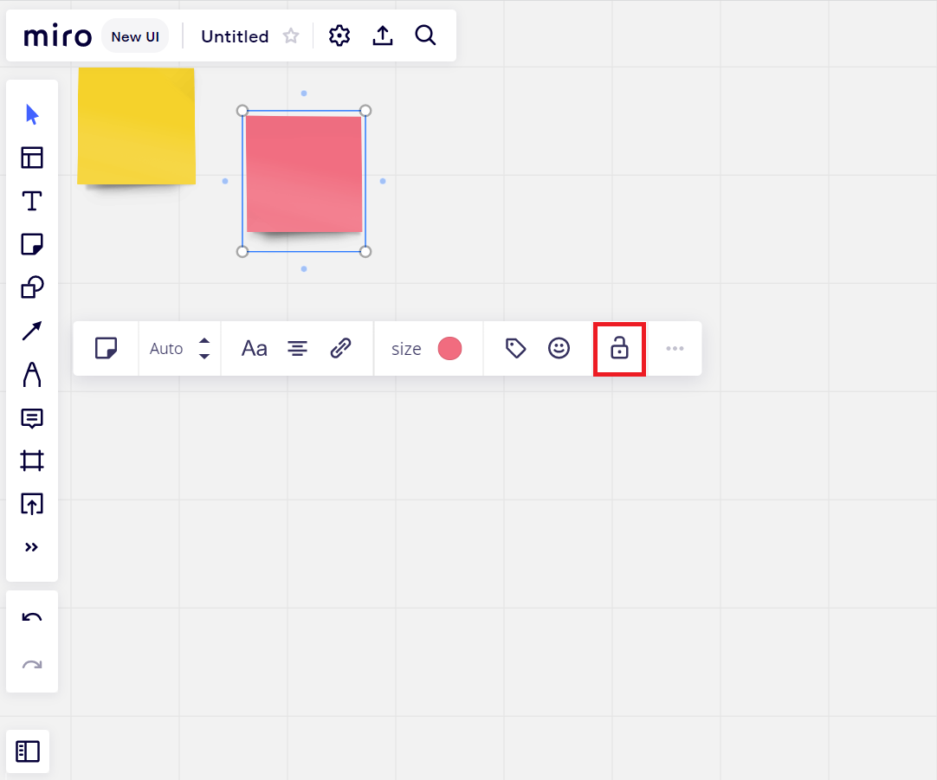Toggle lock on the selected sticky note
The width and height of the screenshot is (937, 780).
pyautogui.click(x=619, y=349)
